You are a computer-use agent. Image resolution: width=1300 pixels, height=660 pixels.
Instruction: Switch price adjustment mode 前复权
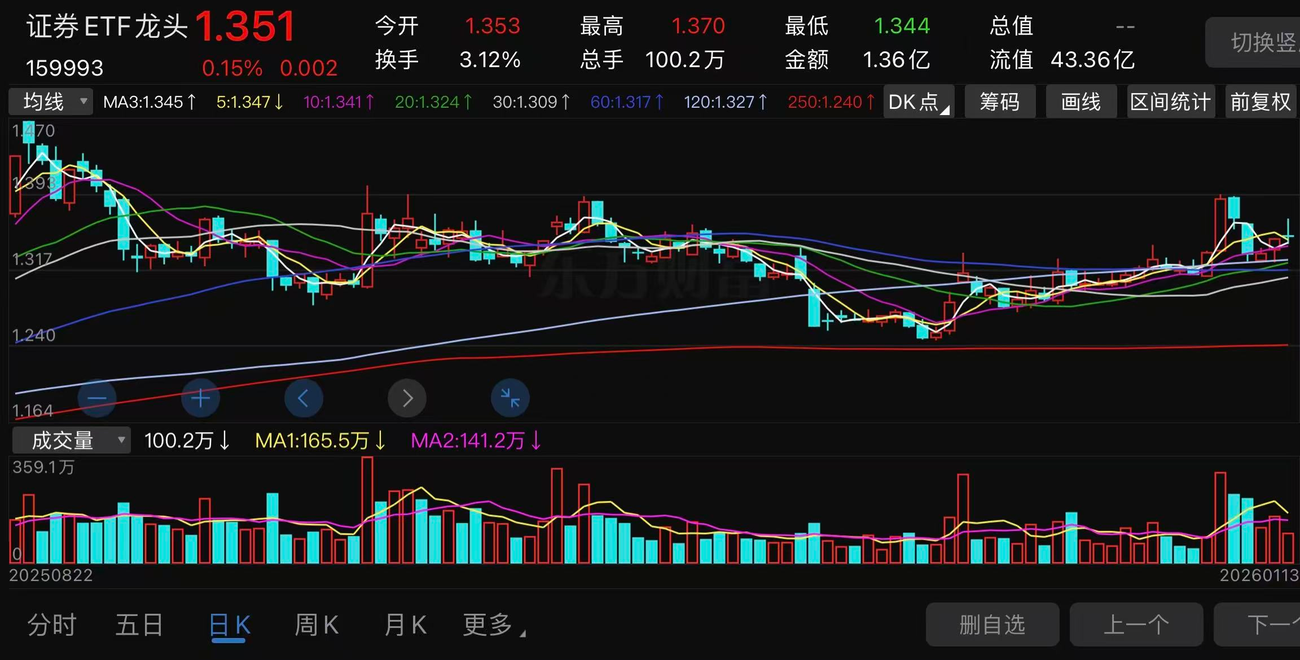tap(1261, 102)
